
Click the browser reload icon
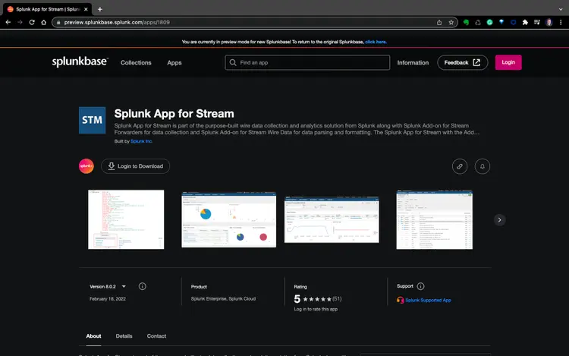coord(32,22)
